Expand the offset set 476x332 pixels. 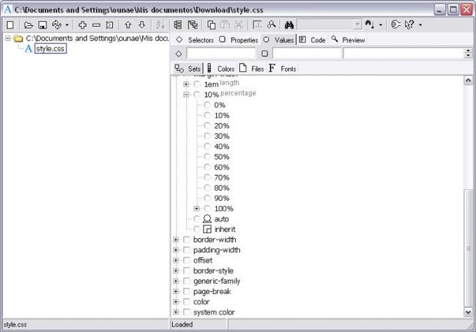click(176, 261)
